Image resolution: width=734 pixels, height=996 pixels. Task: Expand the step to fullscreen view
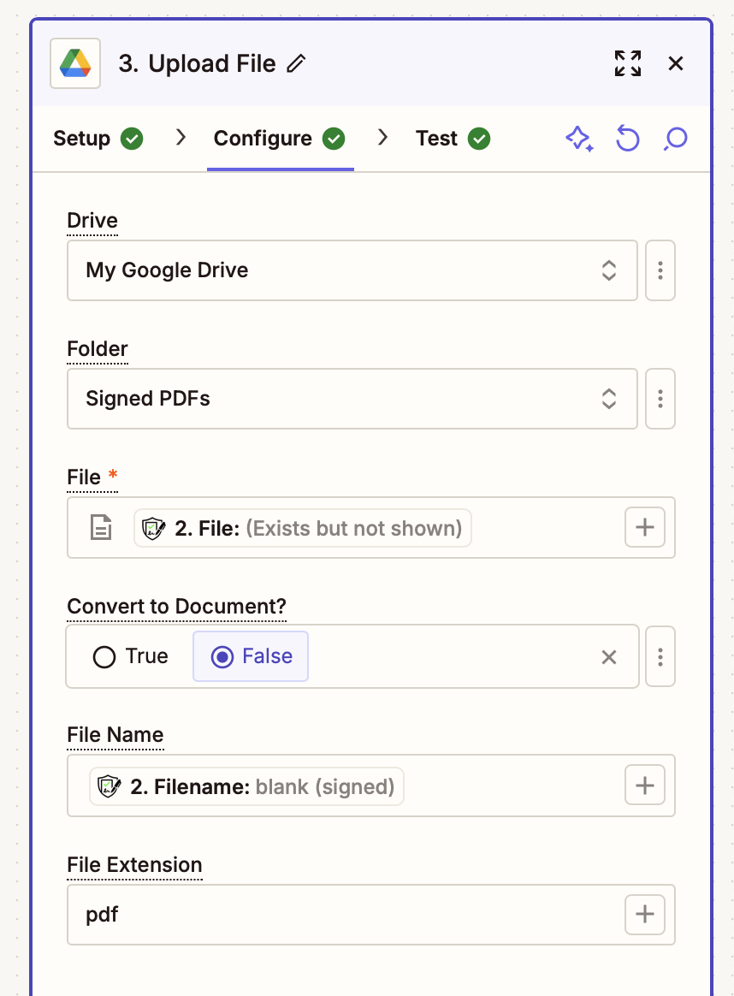pyautogui.click(x=627, y=63)
